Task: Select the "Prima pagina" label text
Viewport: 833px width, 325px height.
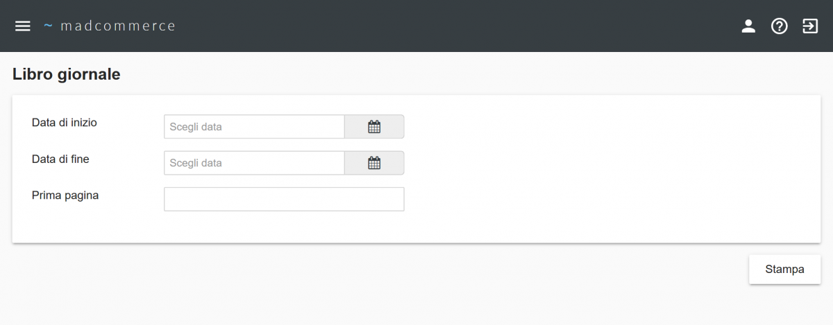Action: [65, 196]
